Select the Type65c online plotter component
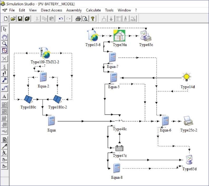This screenshot has height=186, width=209. (x=146, y=36)
